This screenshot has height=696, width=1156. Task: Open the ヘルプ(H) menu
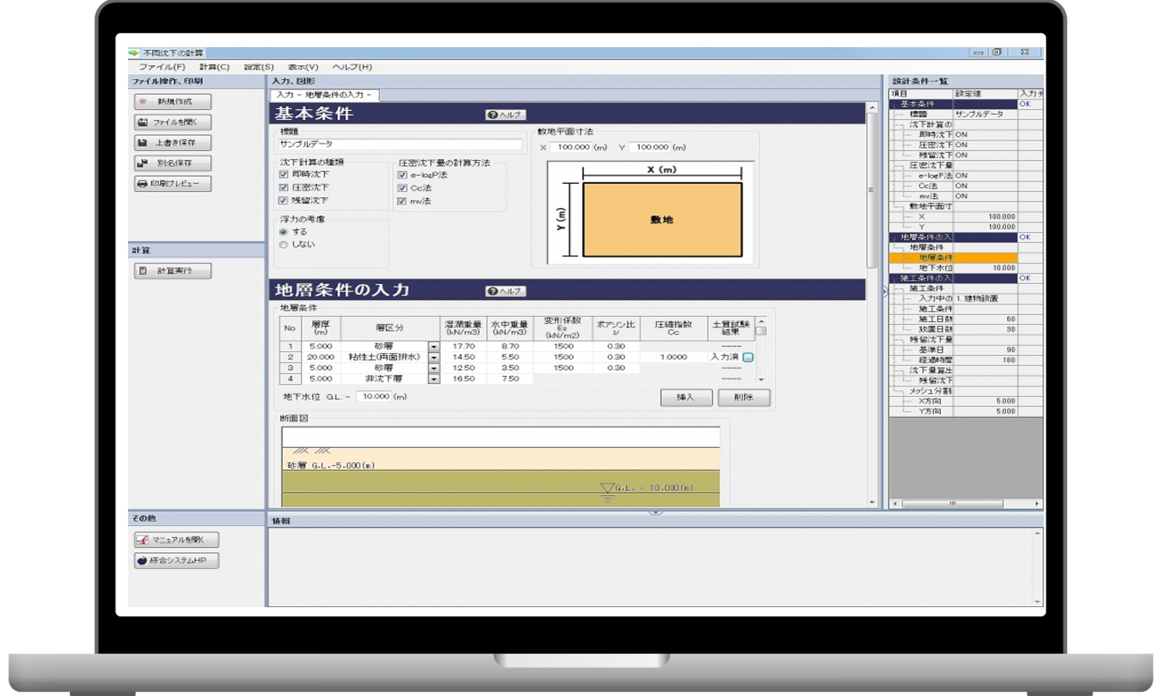point(352,67)
